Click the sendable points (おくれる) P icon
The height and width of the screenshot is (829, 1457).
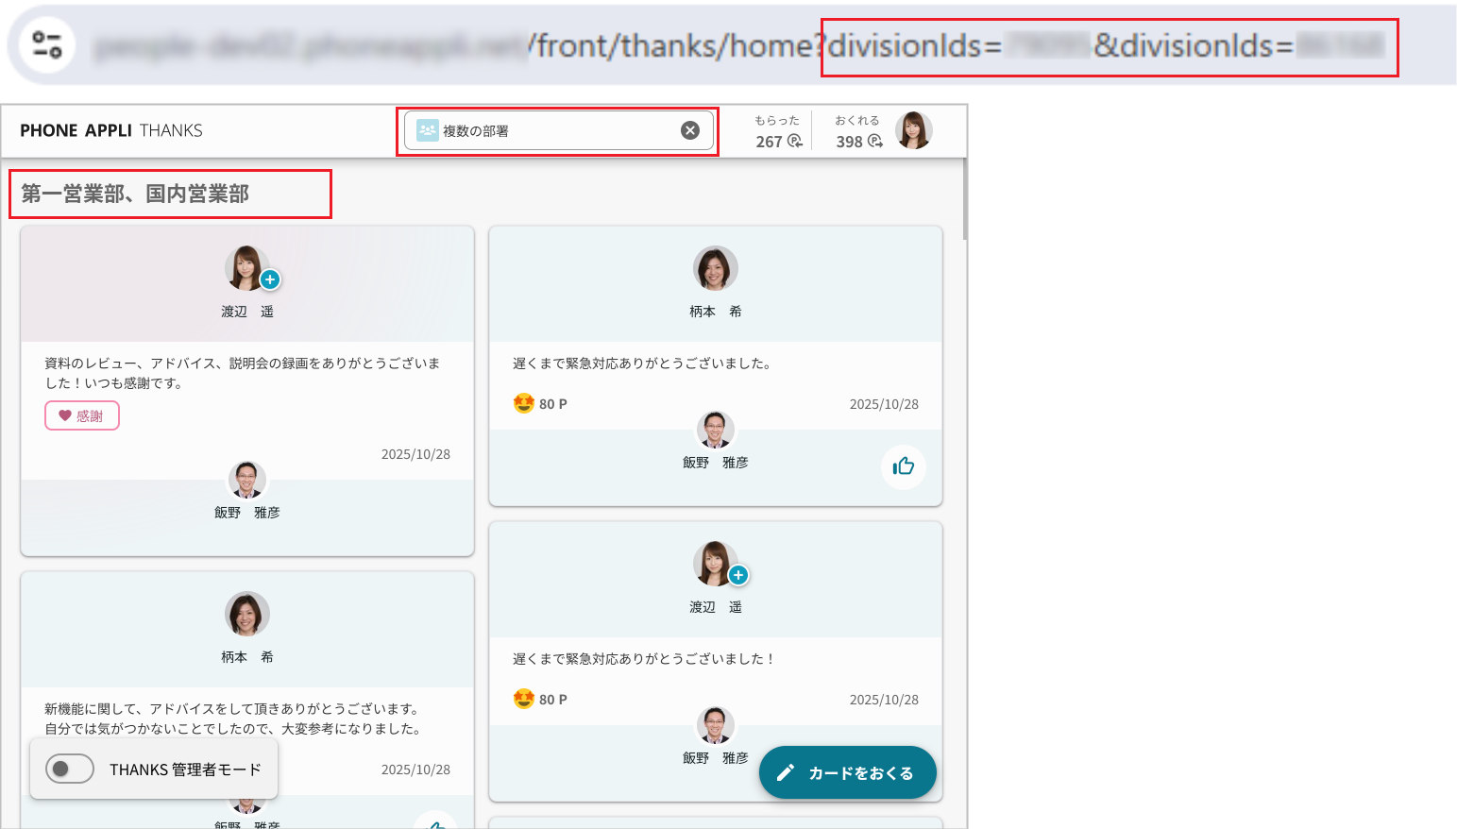(x=877, y=140)
